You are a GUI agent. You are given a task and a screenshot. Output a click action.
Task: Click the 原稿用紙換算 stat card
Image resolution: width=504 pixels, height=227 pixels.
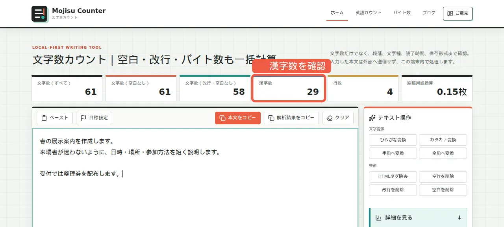pos(437,88)
